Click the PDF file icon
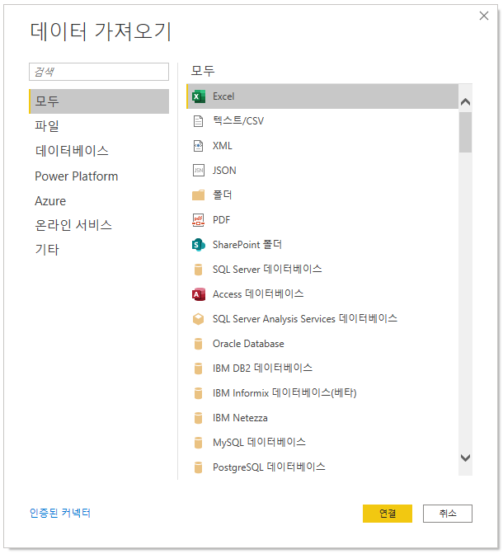The height and width of the screenshot is (554, 503). point(198,220)
